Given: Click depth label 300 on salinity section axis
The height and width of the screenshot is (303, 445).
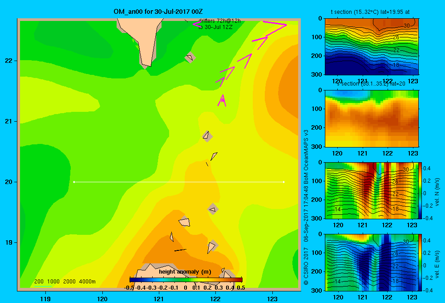Looking at the screenshot, I should (317, 147).
